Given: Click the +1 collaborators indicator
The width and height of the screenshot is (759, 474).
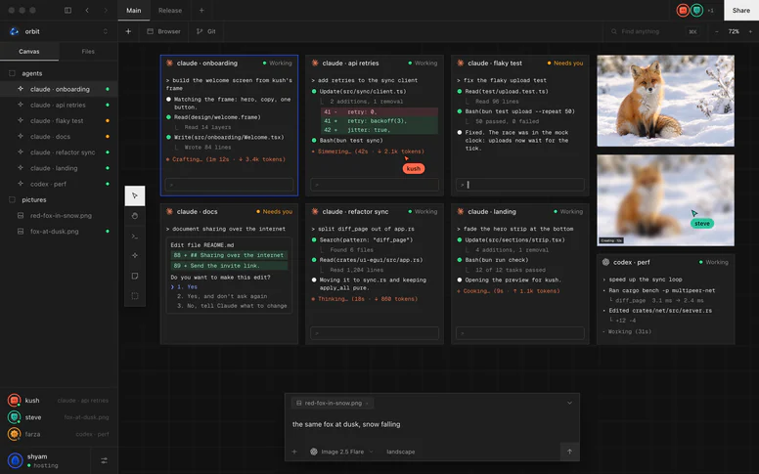Looking at the screenshot, I should click(x=711, y=10).
